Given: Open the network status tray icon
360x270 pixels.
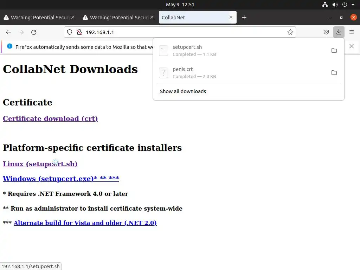Looking at the screenshot, I should coord(325,5).
